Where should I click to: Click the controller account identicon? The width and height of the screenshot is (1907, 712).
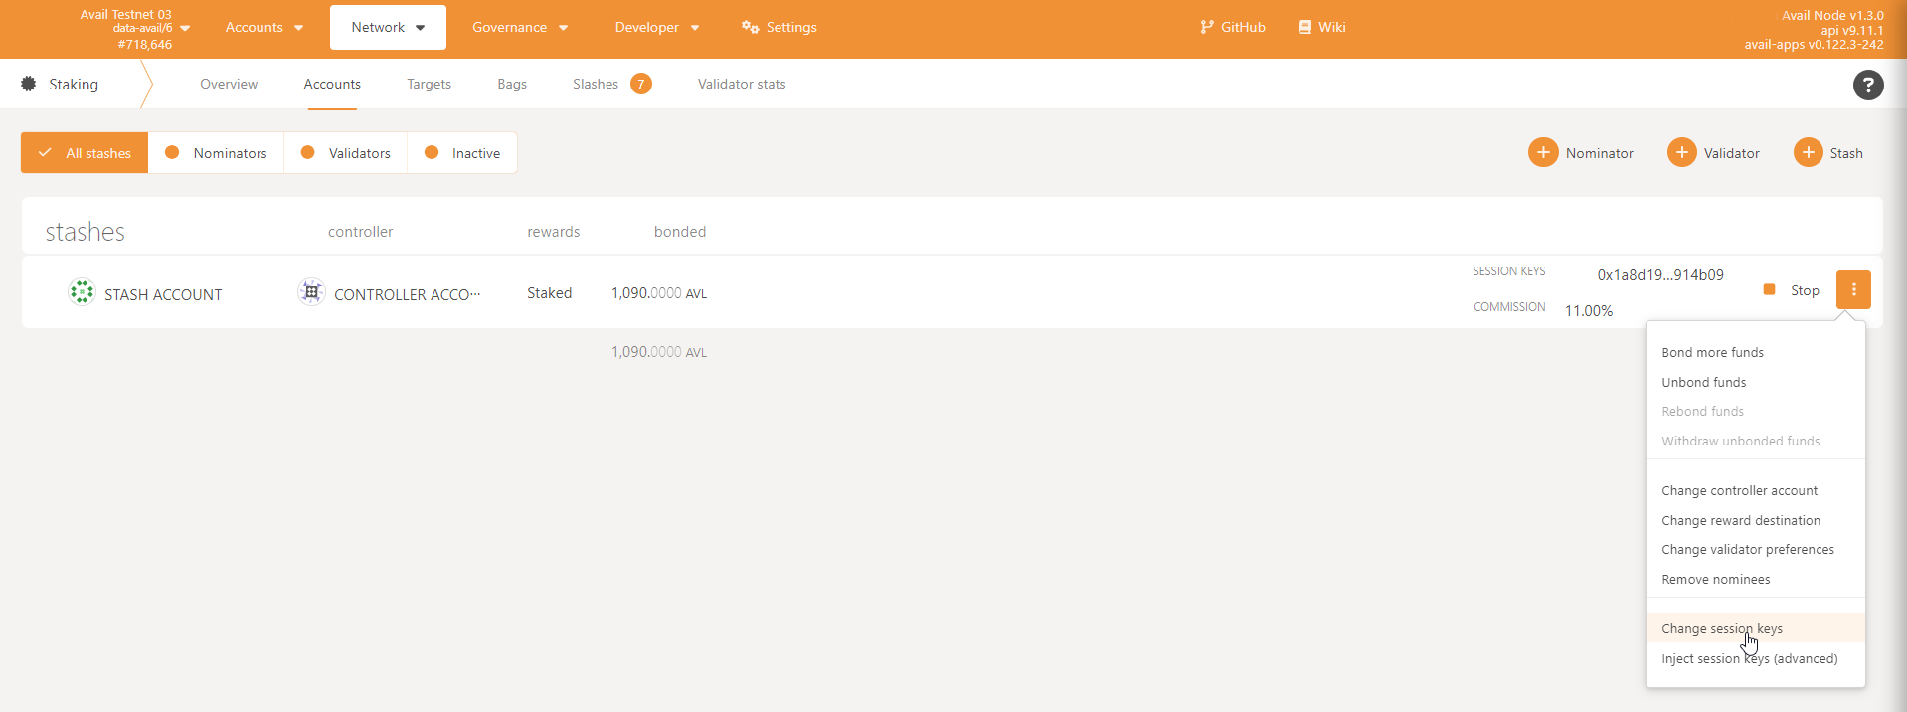click(x=311, y=293)
